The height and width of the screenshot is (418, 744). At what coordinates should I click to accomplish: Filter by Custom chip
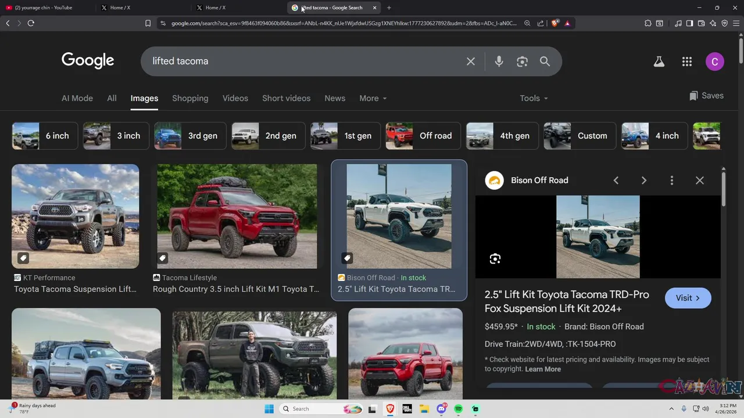pyautogui.click(x=580, y=136)
